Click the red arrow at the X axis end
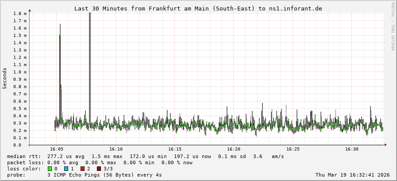 (385, 145)
